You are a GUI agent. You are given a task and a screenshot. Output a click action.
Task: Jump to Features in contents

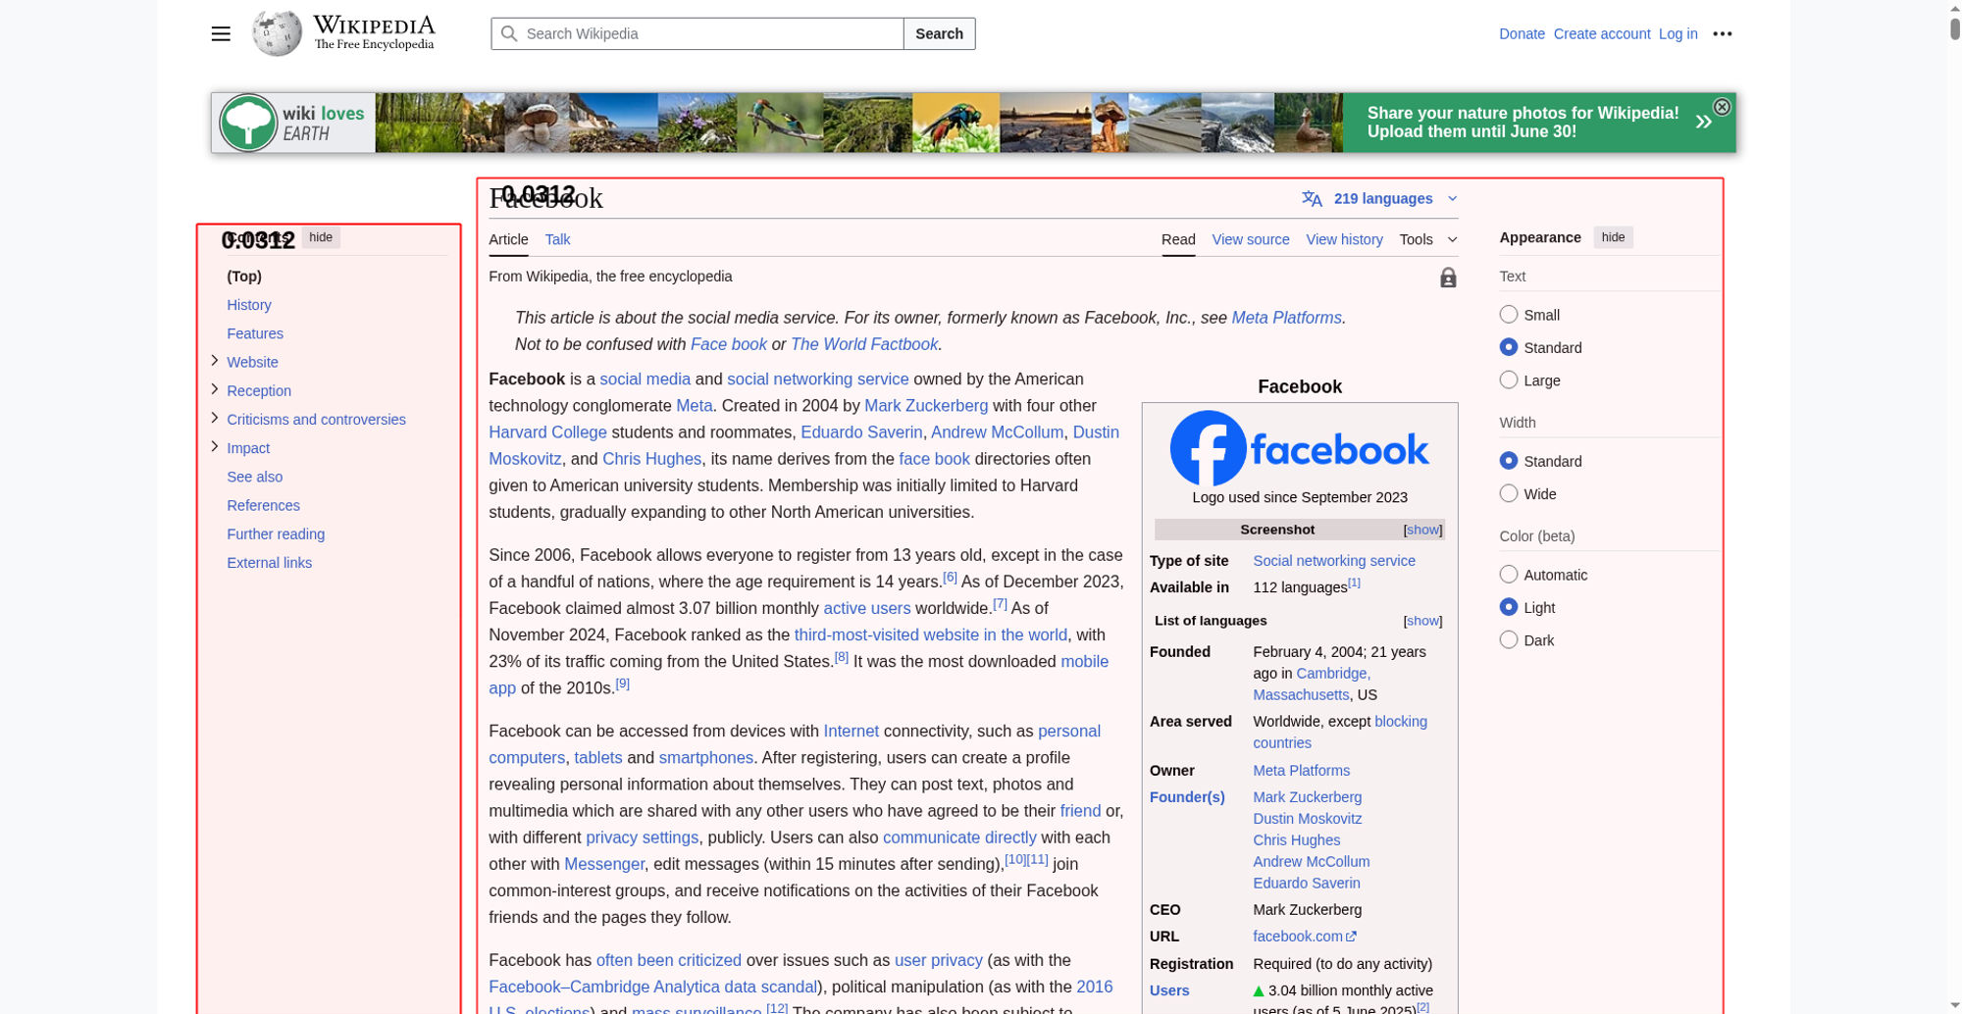pyautogui.click(x=255, y=333)
